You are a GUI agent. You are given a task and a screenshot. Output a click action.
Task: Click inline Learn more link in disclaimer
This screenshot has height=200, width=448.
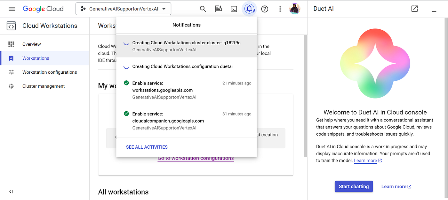(x=368, y=161)
